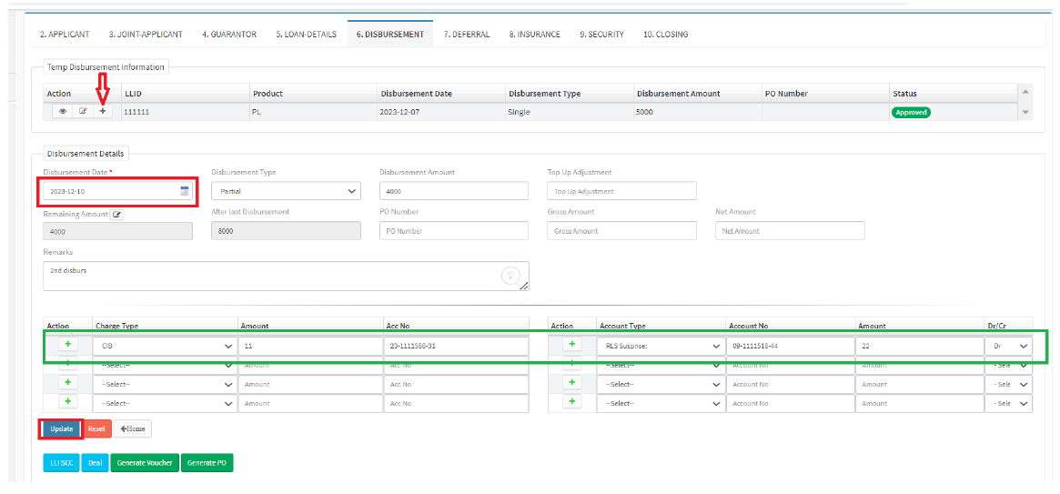The height and width of the screenshot is (494, 1060).
Task: Click the green plus in the last account row
Action: tap(572, 402)
